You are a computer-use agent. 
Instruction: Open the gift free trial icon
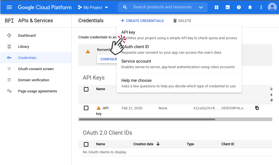point(216,7)
